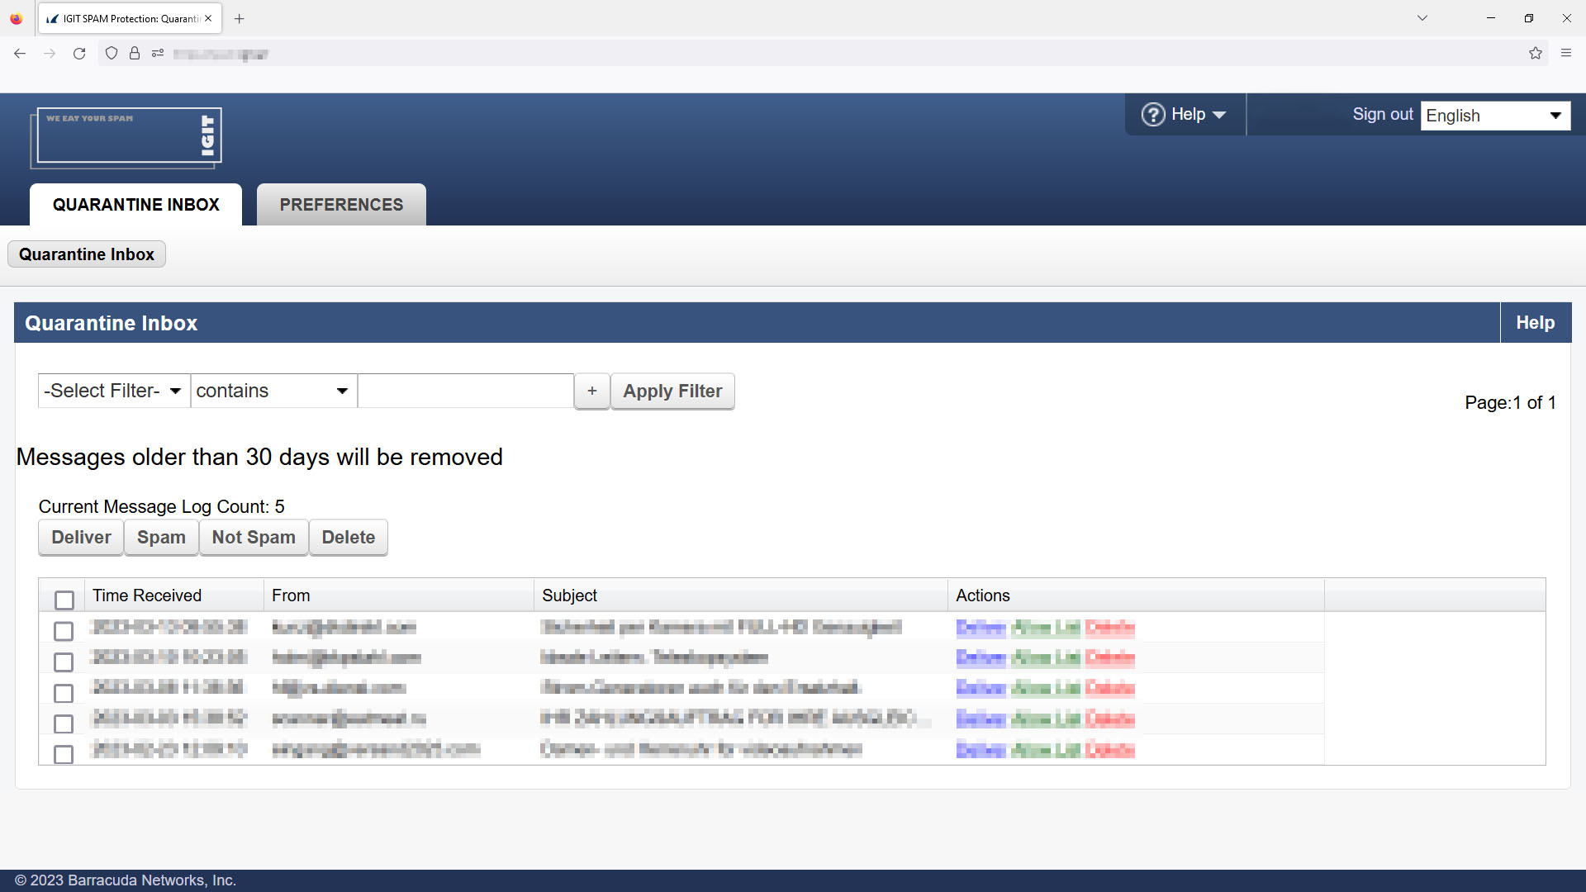
Task: Select the QUARANTINE INBOX tab
Action: [x=135, y=204]
